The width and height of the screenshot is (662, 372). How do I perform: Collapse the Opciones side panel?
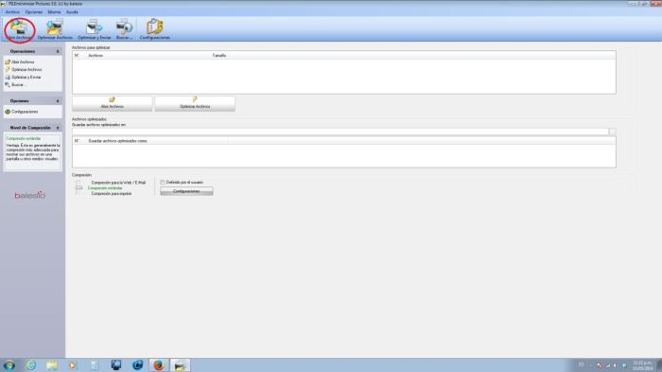point(58,101)
